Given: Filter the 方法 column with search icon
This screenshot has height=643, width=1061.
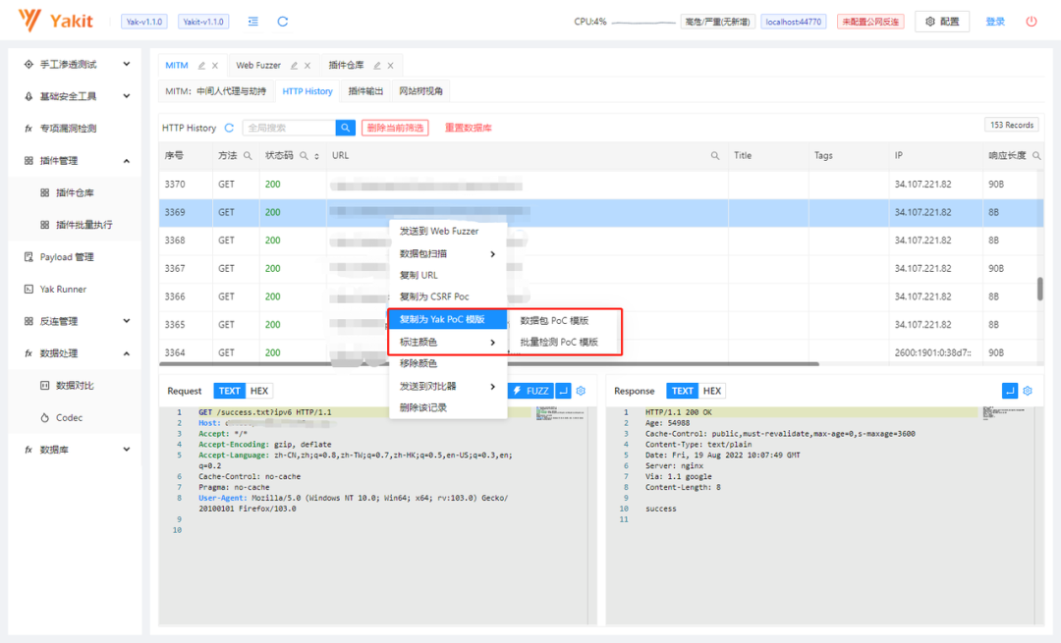Looking at the screenshot, I should coord(248,156).
